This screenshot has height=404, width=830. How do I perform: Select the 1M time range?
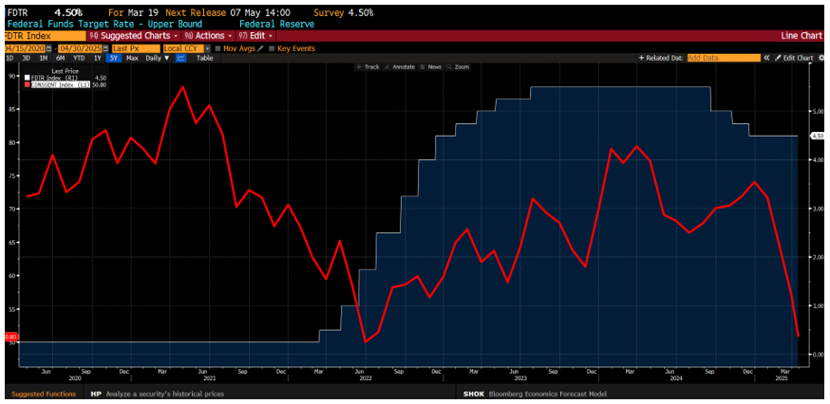point(44,58)
